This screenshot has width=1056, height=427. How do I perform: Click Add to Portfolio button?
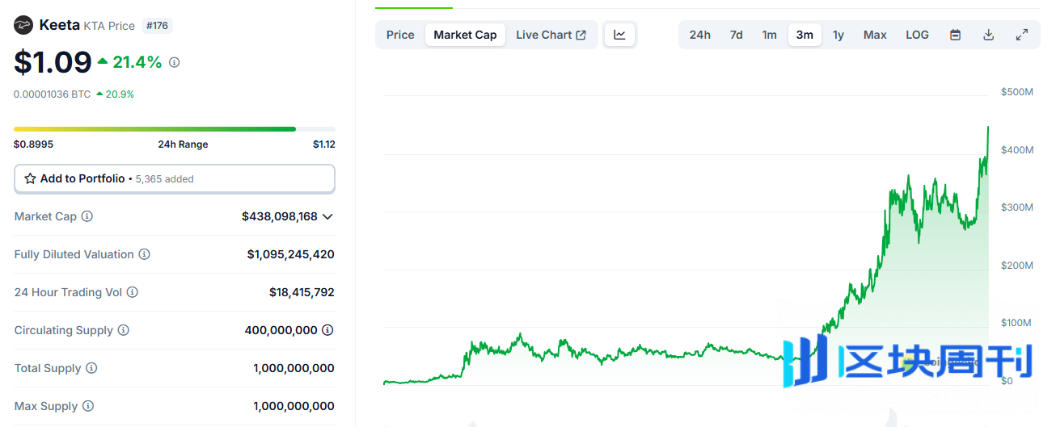point(175,178)
